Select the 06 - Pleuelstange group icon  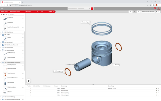pos(3,32)
